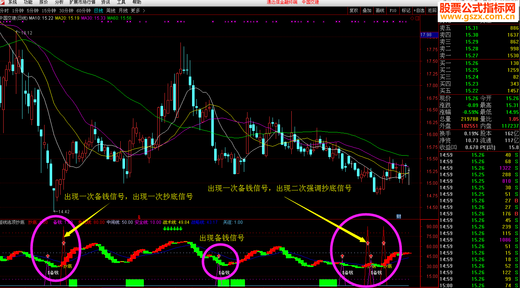Click the 涨幅 -0.59% value
Screen dimensions: 520x288
click(470, 112)
